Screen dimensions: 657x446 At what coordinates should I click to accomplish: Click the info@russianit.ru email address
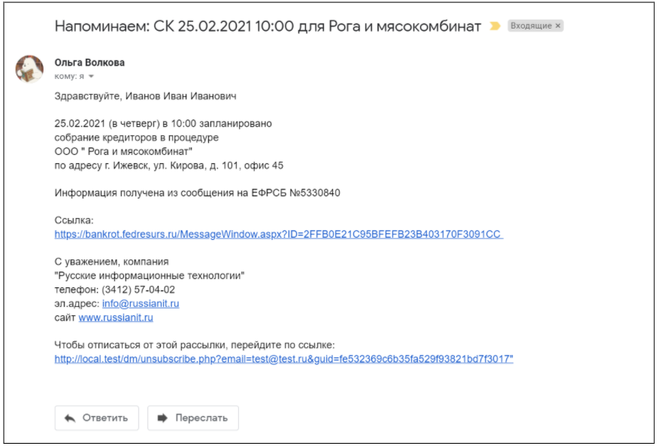click(141, 304)
